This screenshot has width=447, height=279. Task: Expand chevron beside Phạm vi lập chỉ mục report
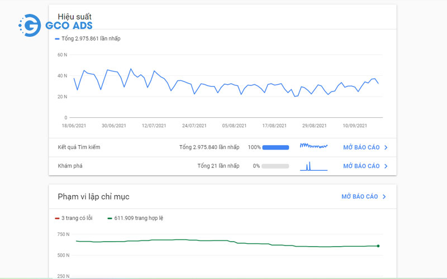point(384,197)
